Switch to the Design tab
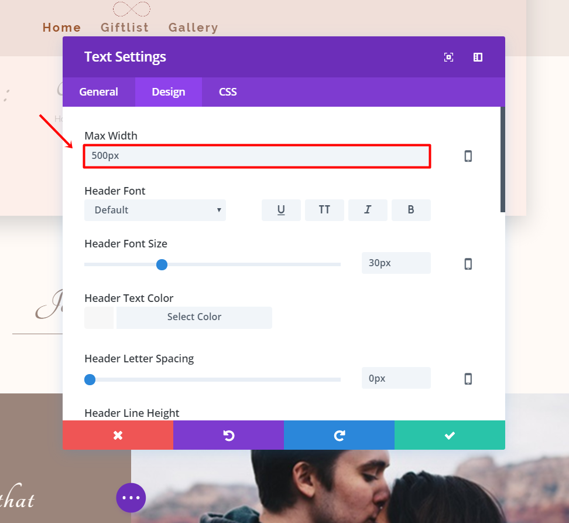 [169, 91]
